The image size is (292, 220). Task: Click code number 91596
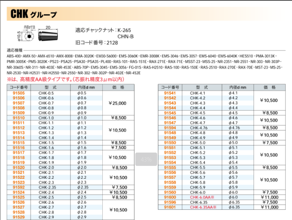tap(170, 202)
